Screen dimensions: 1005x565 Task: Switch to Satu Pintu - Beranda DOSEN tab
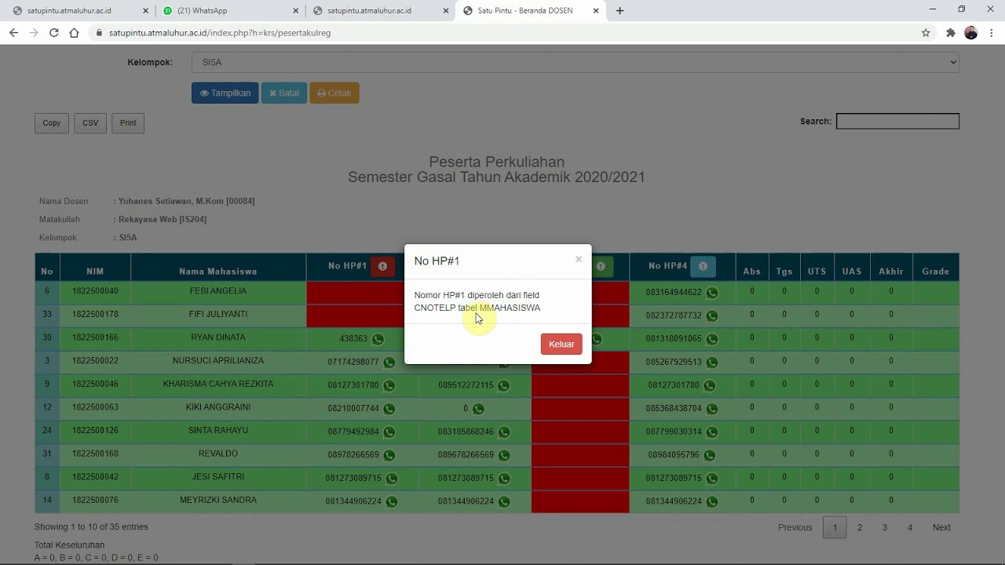click(530, 11)
